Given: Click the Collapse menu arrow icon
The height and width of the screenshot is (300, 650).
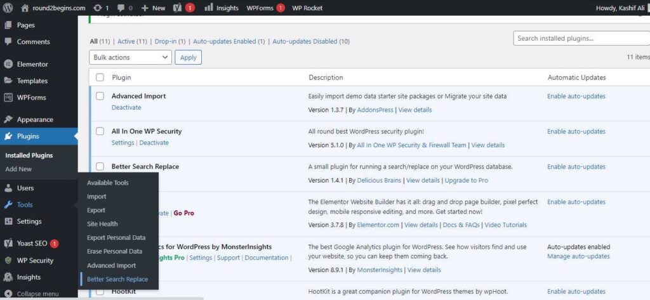Looking at the screenshot, I should coord(8,294).
